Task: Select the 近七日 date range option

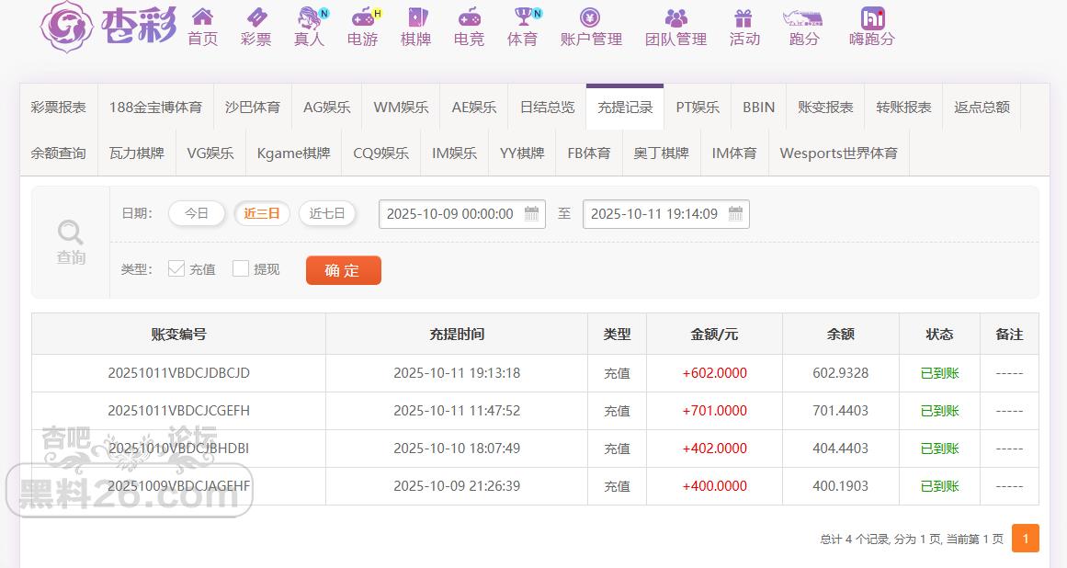Action: click(327, 214)
